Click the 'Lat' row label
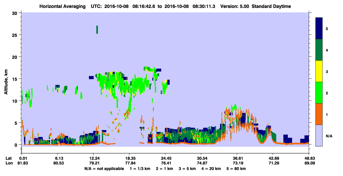This screenshot has height=176, width=343. point(8,158)
